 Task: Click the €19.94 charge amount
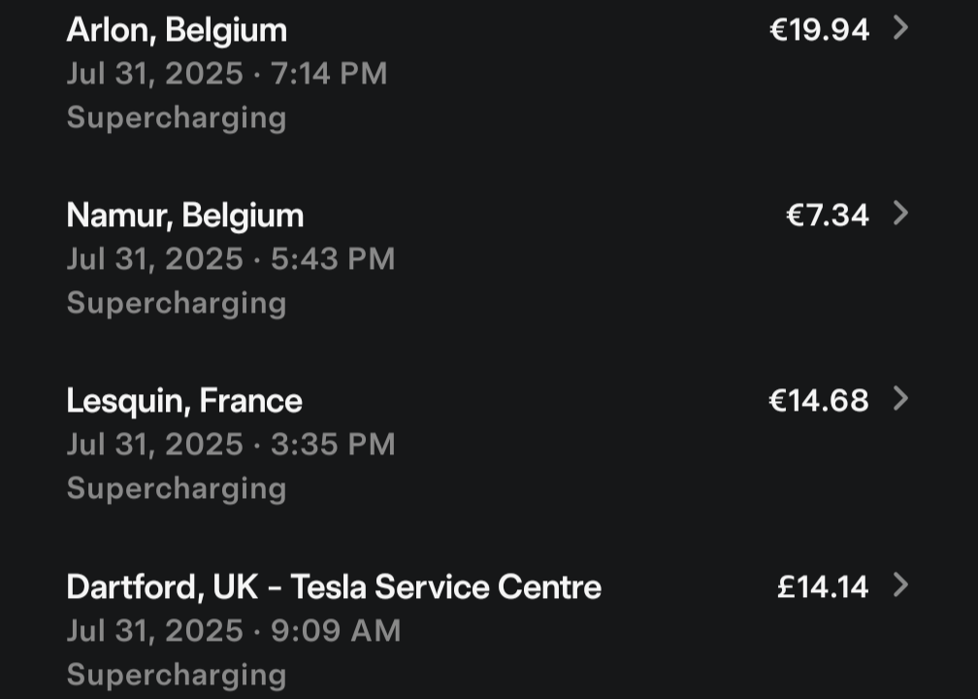pyautogui.click(x=819, y=30)
